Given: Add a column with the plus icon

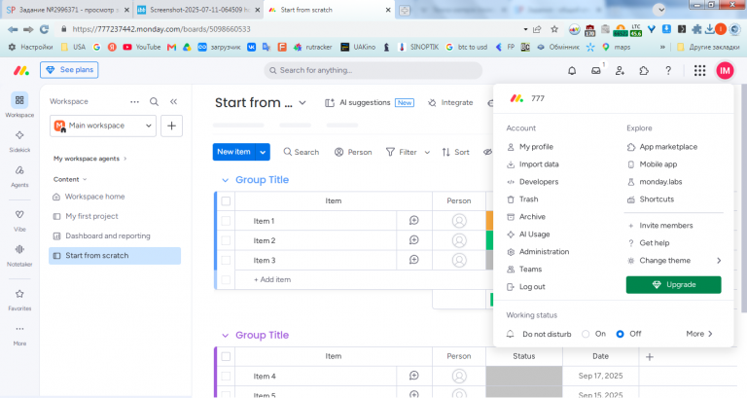Looking at the screenshot, I should click(x=650, y=356).
